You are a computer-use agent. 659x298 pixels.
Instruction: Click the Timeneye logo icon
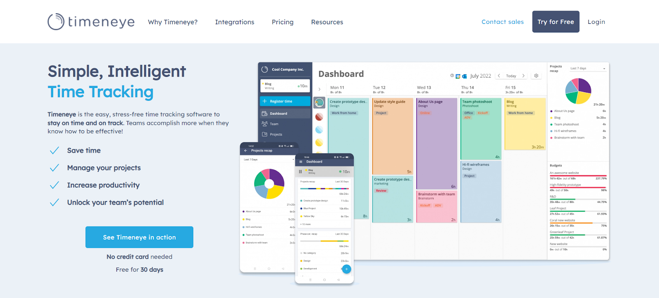coord(56,22)
